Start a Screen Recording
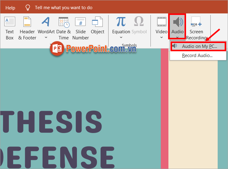This screenshot has width=228, height=169. (x=196, y=28)
